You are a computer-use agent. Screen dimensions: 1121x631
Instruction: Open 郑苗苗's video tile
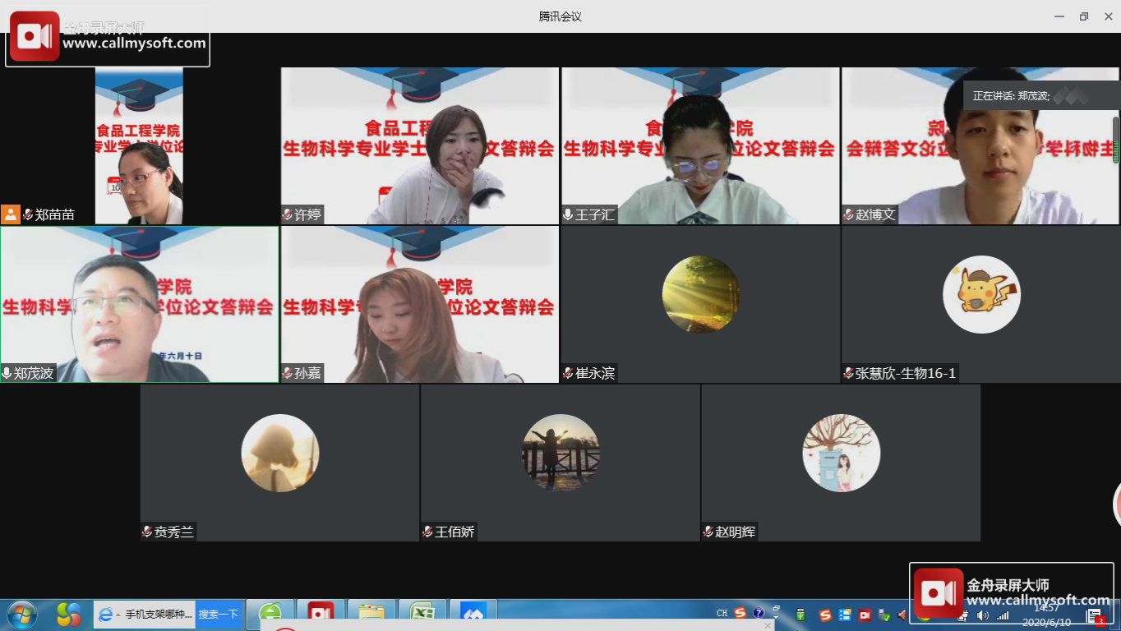tap(139, 145)
